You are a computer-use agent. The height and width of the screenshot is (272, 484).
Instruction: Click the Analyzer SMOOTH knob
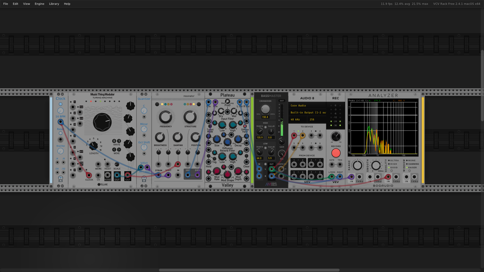(376, 165)
